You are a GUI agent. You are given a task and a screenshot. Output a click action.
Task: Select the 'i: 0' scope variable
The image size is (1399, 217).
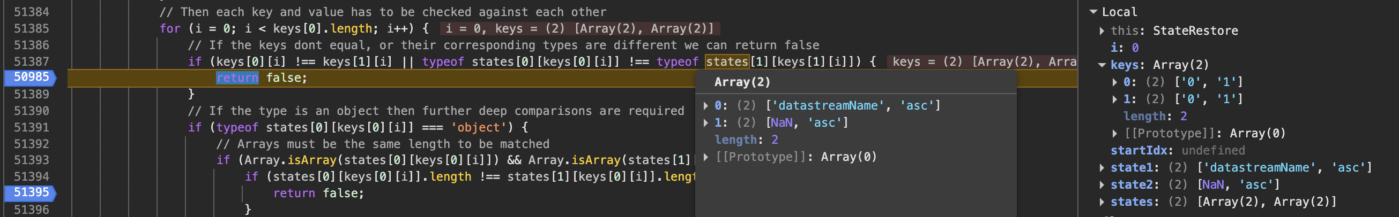pyautogui.click(x=1124, y=48)
